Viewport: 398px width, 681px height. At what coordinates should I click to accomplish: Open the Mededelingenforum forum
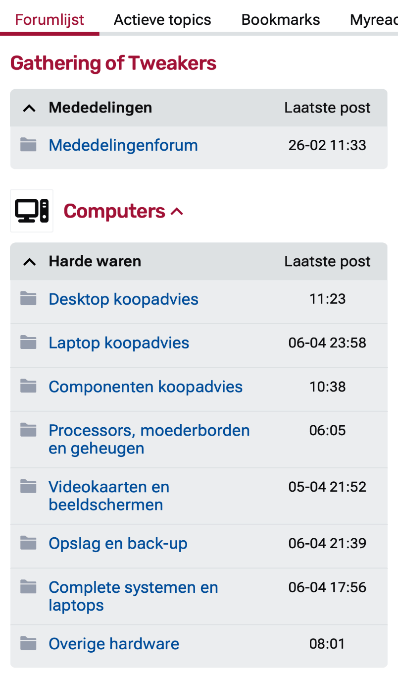coord(123,144)
